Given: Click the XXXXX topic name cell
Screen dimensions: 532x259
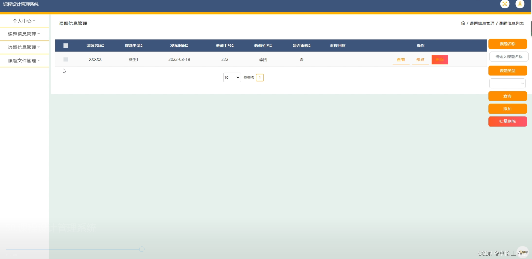Looking at the screenshot, I should point(95,60).
